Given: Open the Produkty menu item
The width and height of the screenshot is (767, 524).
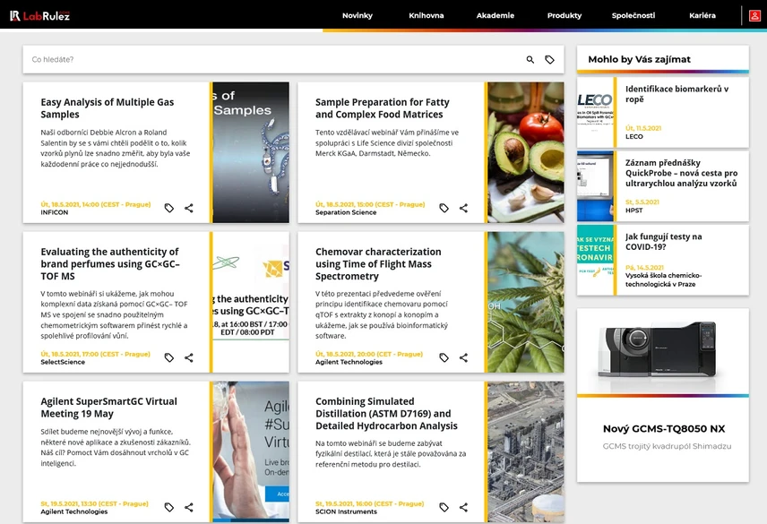Looking at the screenshot, I should point(564,15).
